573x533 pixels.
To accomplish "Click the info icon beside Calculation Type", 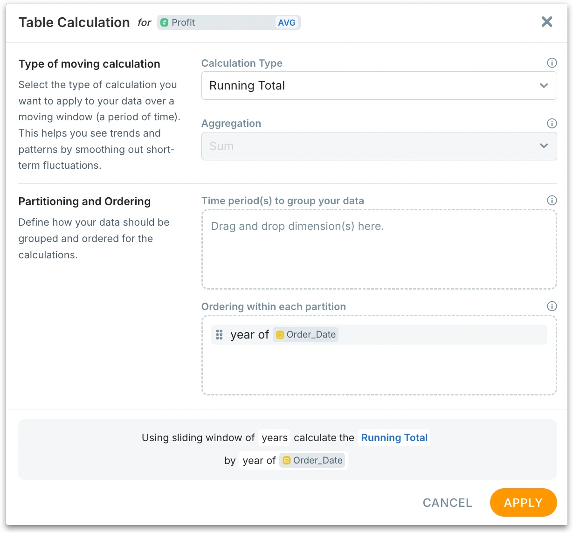I will coord(552,63).
